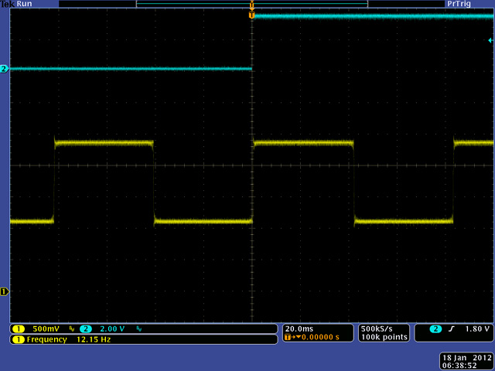Click the rising edge trigger slope icon
The image size is (495, 371).
pyautogui.click(x=451, y=328)
